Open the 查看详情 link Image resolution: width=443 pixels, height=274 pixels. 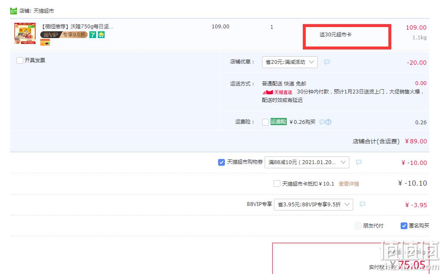pos(349,184)
